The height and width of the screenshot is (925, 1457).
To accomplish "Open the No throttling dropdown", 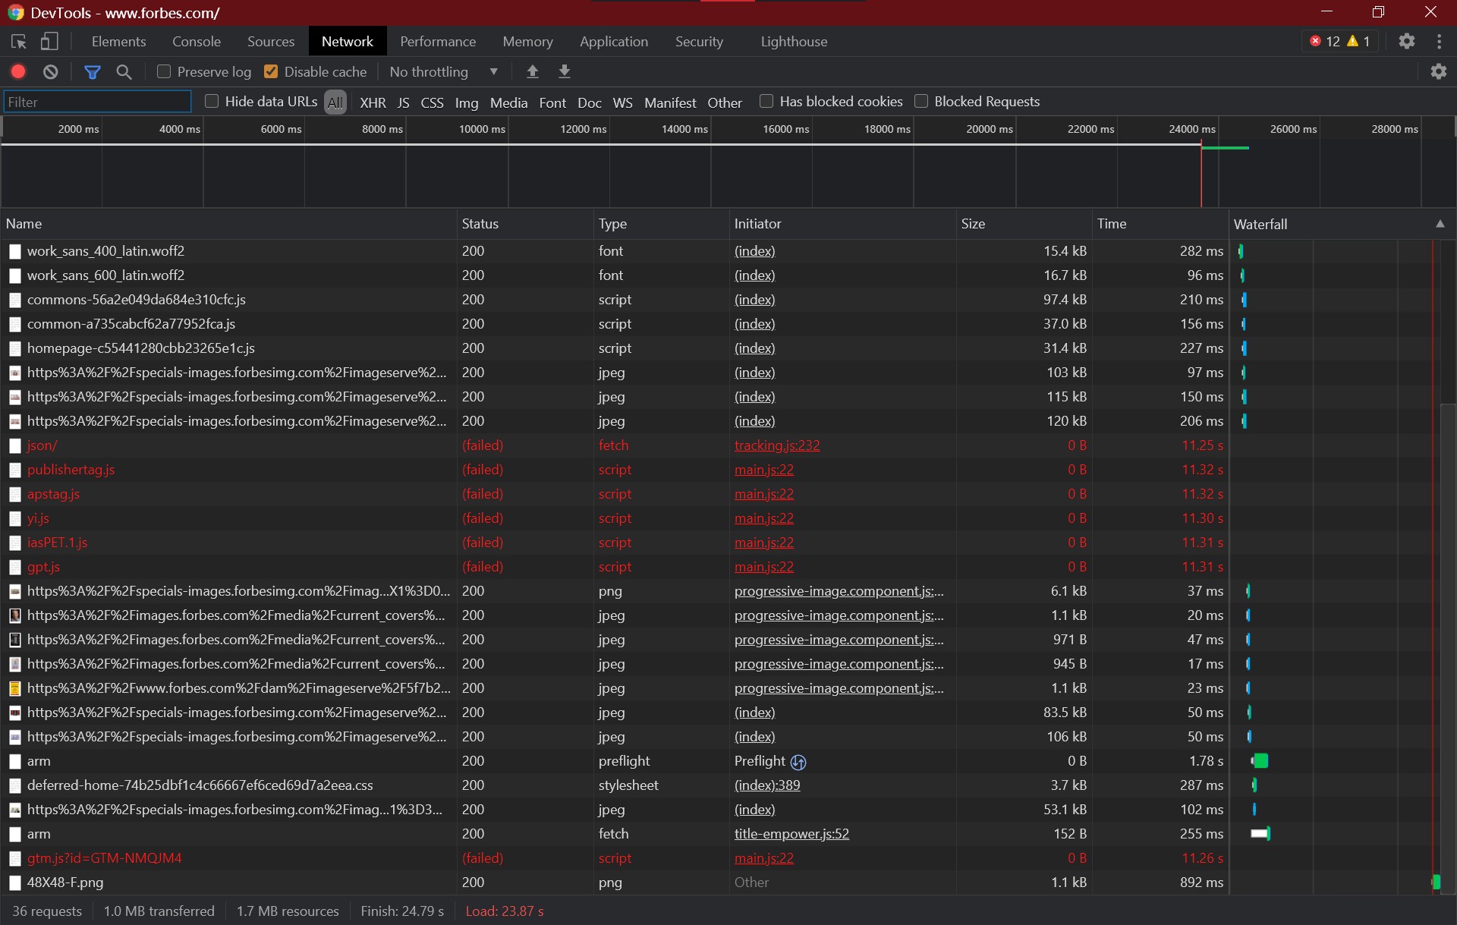I will click(444, 71).
